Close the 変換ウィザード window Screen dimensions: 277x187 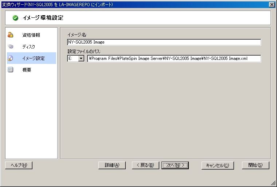coord(272,5)
